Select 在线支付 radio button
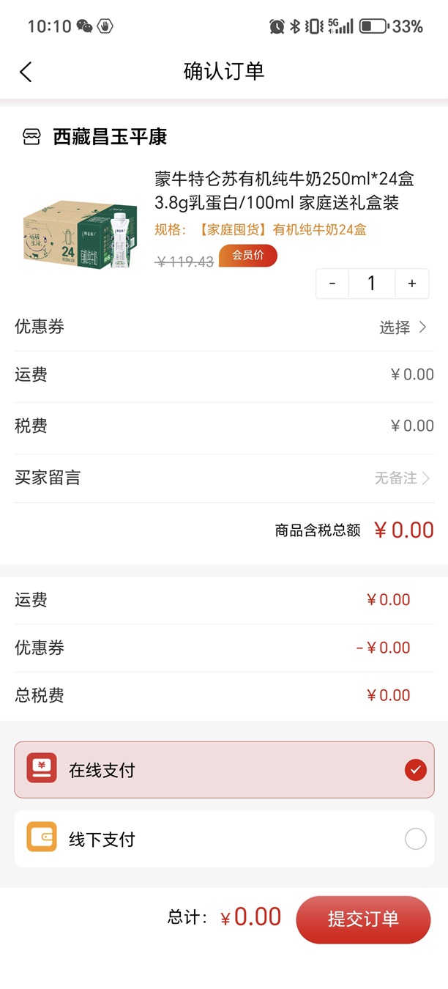Screen dimensions: 448x989 click(x=415, y=769)
